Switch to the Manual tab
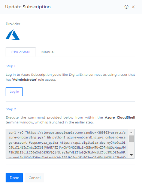This screenshot has width=142, height=191. 48,52
